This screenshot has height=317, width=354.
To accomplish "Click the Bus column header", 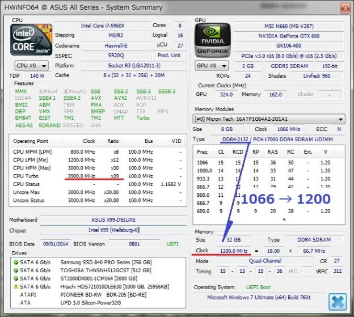I will (x=139, y=141).
